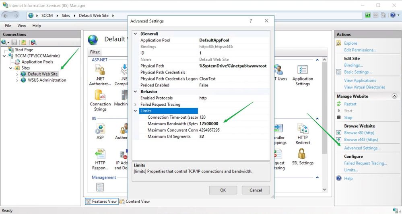Click View Virtual Directories link
This screenshot has width=402, height=214.
pos(365,87)
